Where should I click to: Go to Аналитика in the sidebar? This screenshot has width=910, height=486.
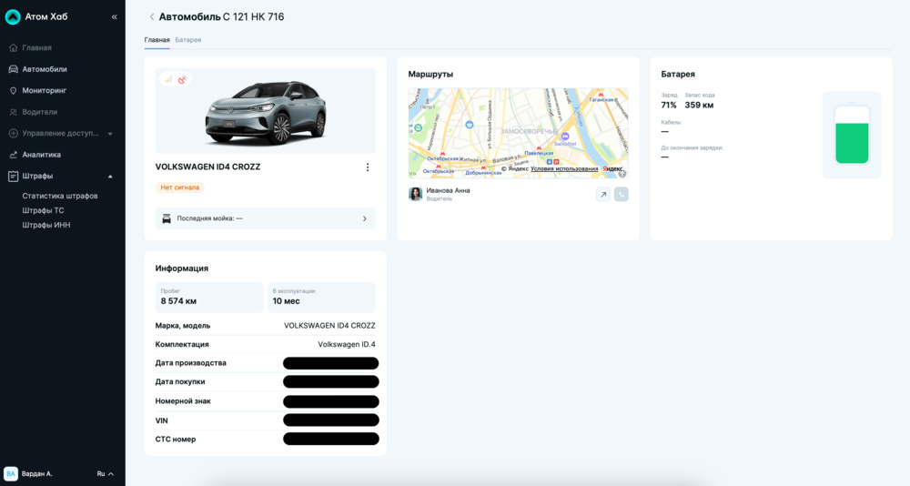(41, 155)
